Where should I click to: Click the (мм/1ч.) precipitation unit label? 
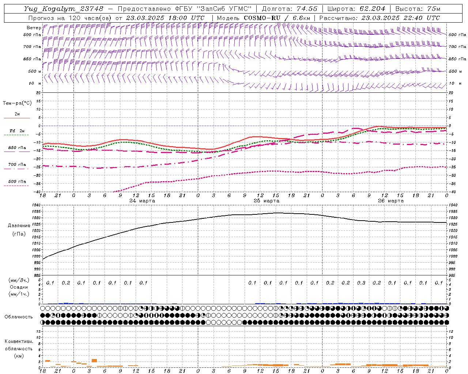19,294
